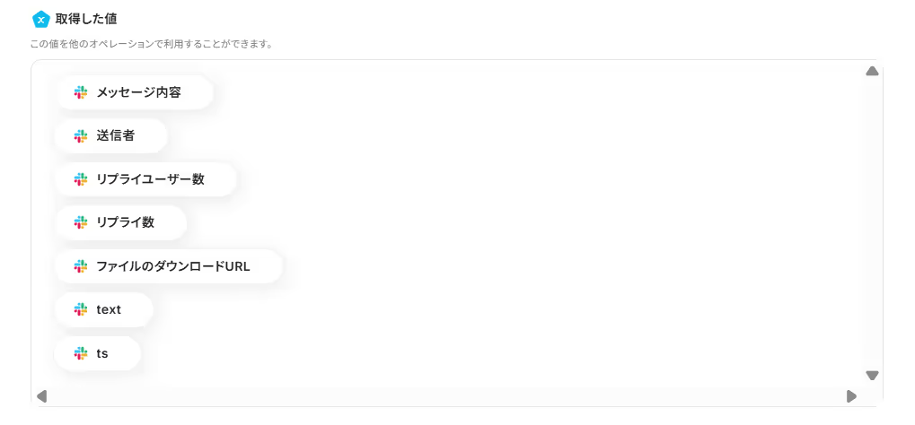Click the Slack icon beside リプライ数
Screen dimensions: 915x425
[x=81, y=222]
